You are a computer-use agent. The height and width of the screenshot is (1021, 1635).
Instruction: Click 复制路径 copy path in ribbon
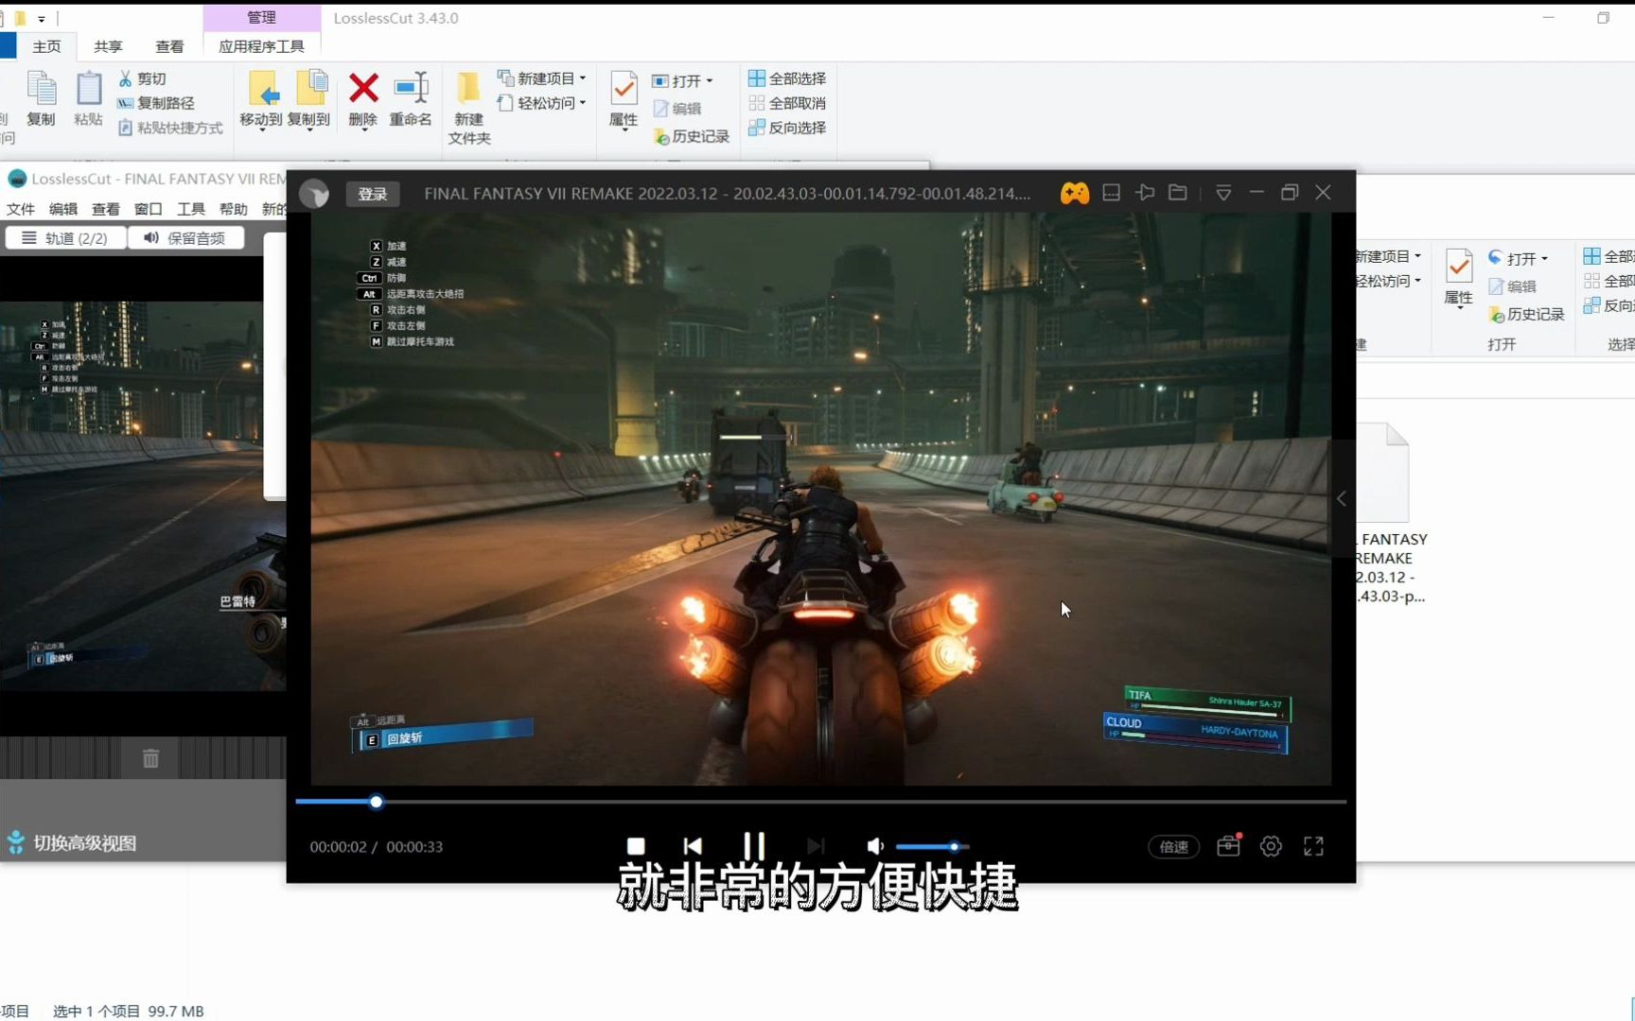point(155,103)
